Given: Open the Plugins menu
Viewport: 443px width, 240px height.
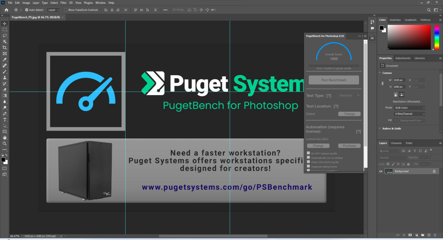Looking at the screenshot, I should coord(88,2).
